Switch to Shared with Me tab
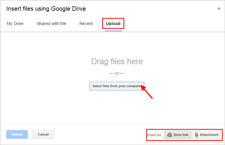Image resolution: width=225 pixels, height=145 pixels. tap(51, 23)
